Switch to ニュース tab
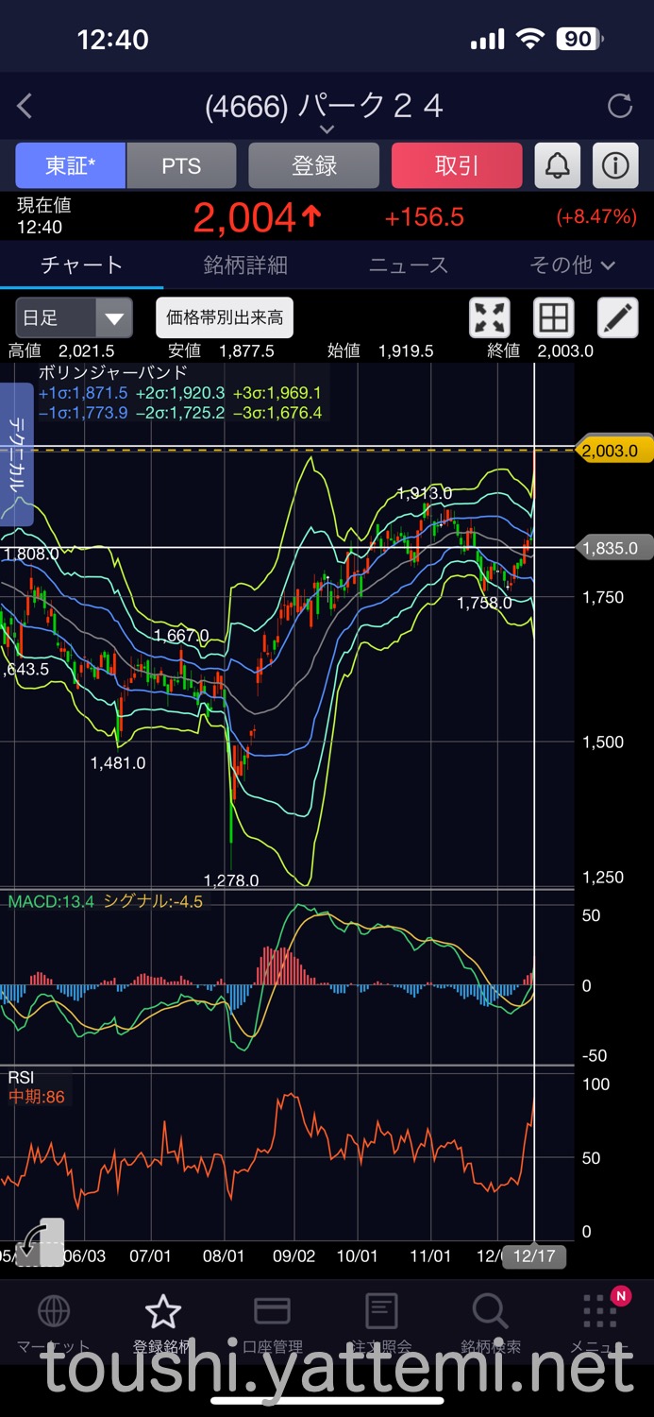 pos(409,265)
